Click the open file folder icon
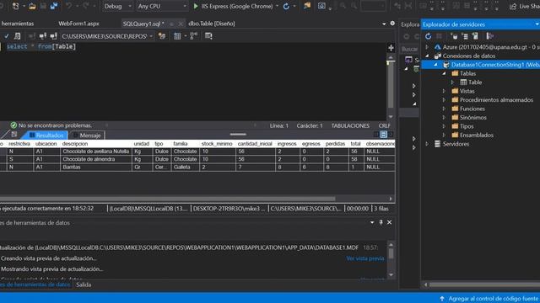The height and width of the screenshot is (303, 540). tap(32, 6)
